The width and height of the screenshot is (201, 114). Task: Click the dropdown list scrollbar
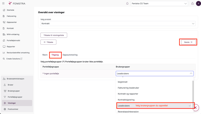click(193, 95)
